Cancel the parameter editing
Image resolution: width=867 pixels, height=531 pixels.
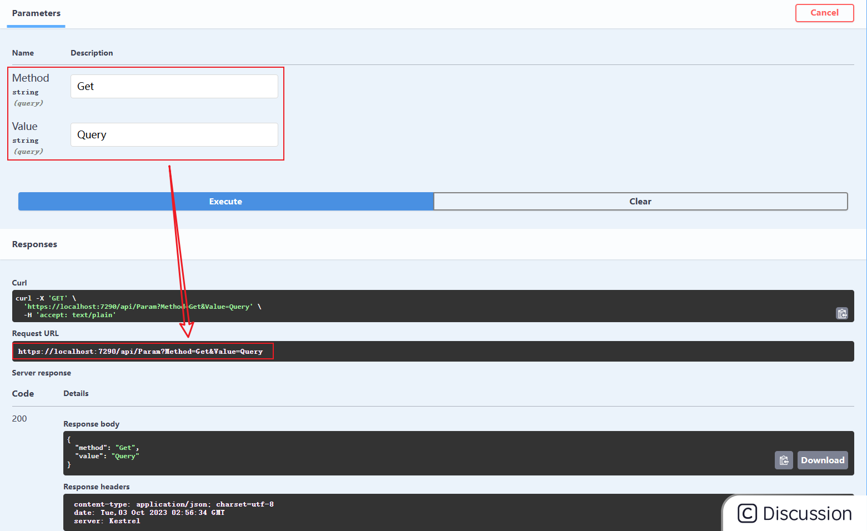pyautogui.click(x=824, y=13)
